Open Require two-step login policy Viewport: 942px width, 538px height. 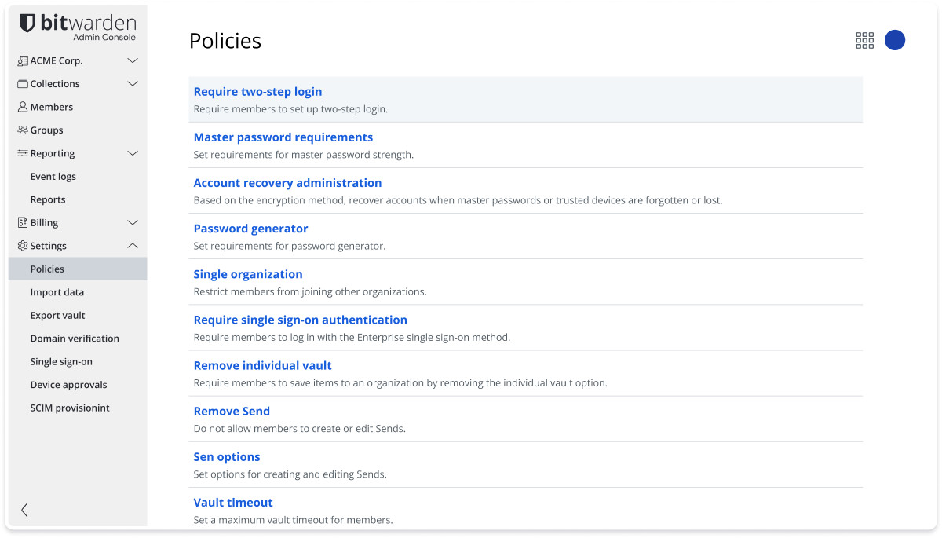(257, 92)
